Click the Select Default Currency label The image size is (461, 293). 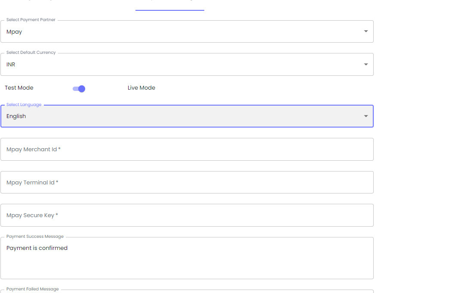(31, 53)
